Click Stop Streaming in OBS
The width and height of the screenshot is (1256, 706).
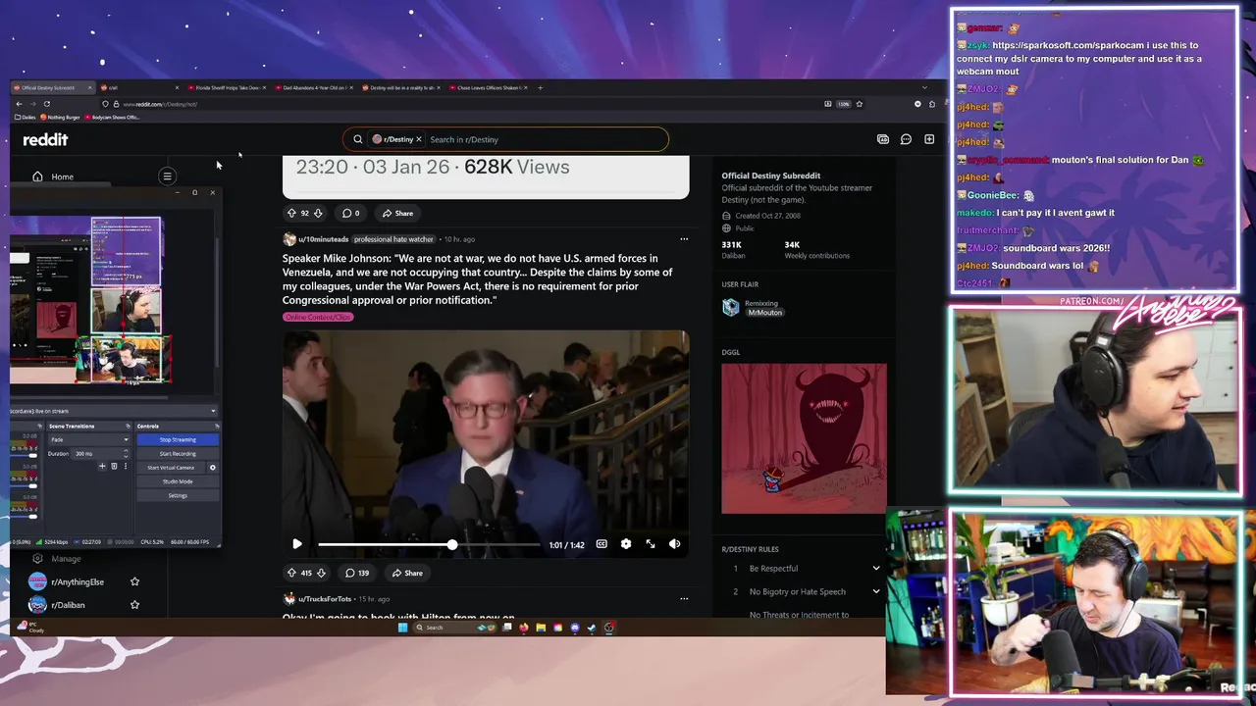pyautogui.click(x=178, y=440)
